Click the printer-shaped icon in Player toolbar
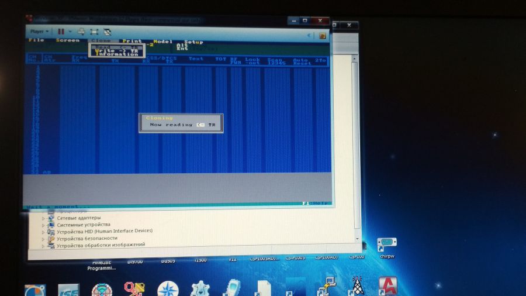The image size is (526, 296). point(81,31)
